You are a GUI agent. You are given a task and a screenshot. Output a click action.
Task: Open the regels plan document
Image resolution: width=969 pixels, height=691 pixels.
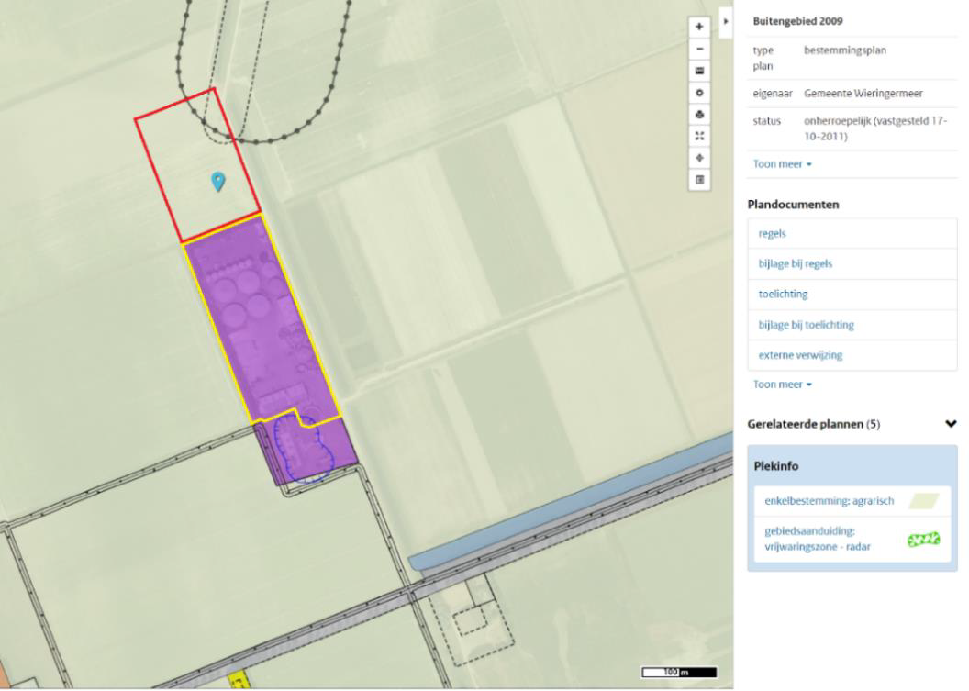pyautogui.click(x=772, y=233)
